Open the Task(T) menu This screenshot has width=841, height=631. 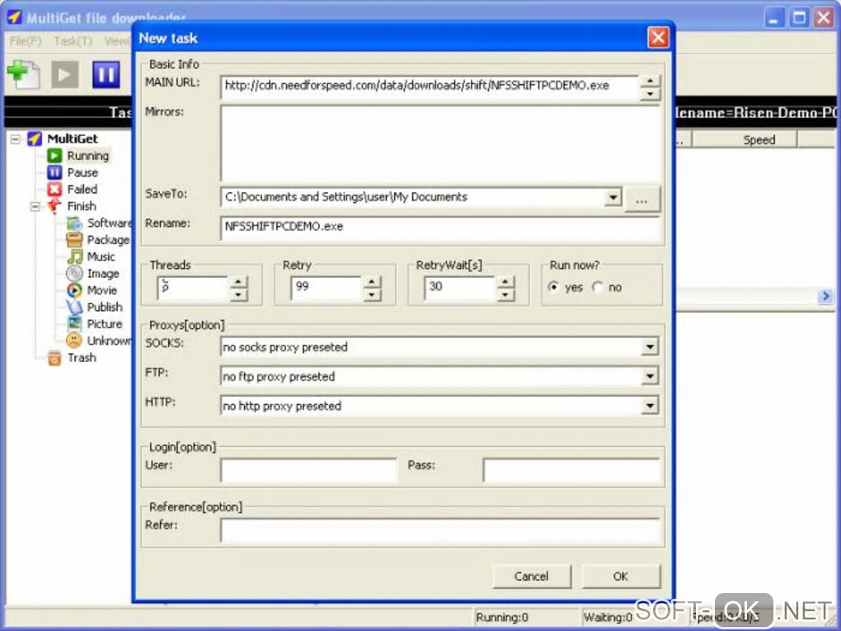tap(73, 41)
